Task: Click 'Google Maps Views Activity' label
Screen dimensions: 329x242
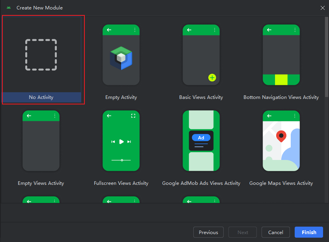Action: [x=281, y=183]
